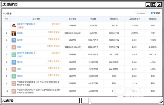
Task: Select the 4752.74万股 holding value
Action: click(93, 40)
